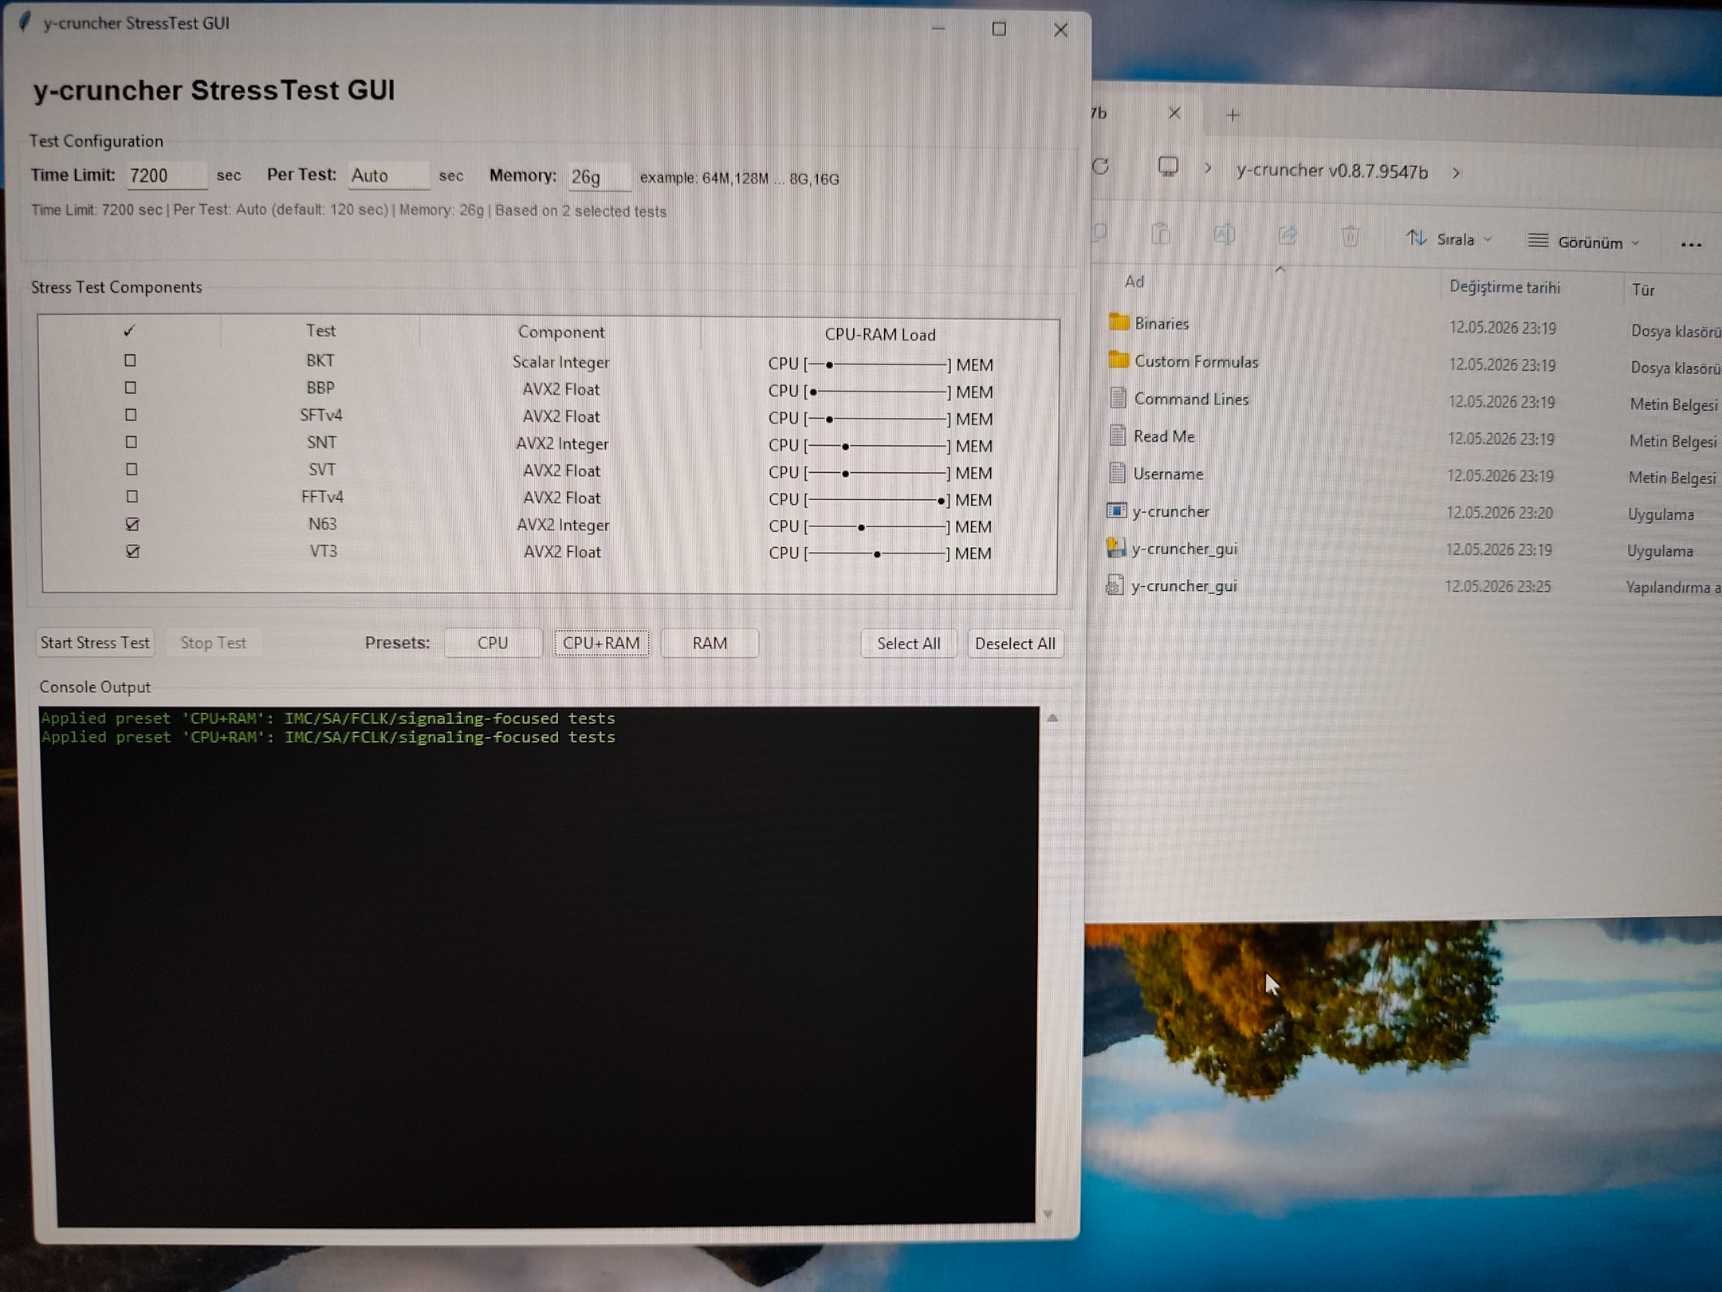The image size is (1722, 1292).
Task: Click the This PC monitor icon in address bar
Action: 1168,167
